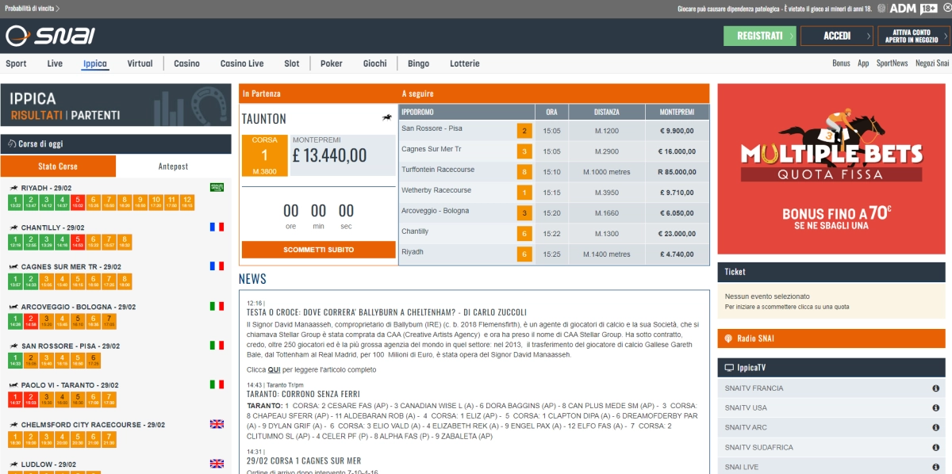952x474 pixels.
Task: Click the SCOMMETTI SUBITO button
Action: tap(319, 250)
